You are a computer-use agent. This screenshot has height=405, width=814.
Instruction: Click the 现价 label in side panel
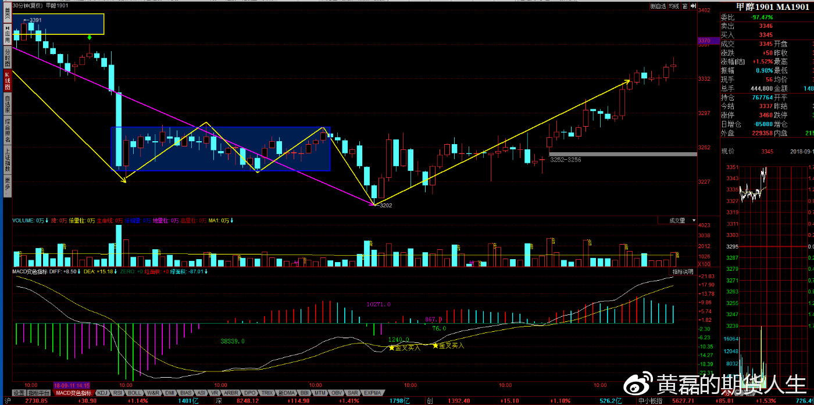coord(728,152)
